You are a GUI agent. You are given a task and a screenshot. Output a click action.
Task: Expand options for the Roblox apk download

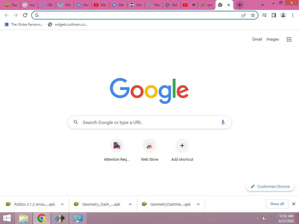click(x=62, y=204)
